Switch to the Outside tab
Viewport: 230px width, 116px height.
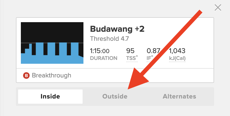point(115,97)
